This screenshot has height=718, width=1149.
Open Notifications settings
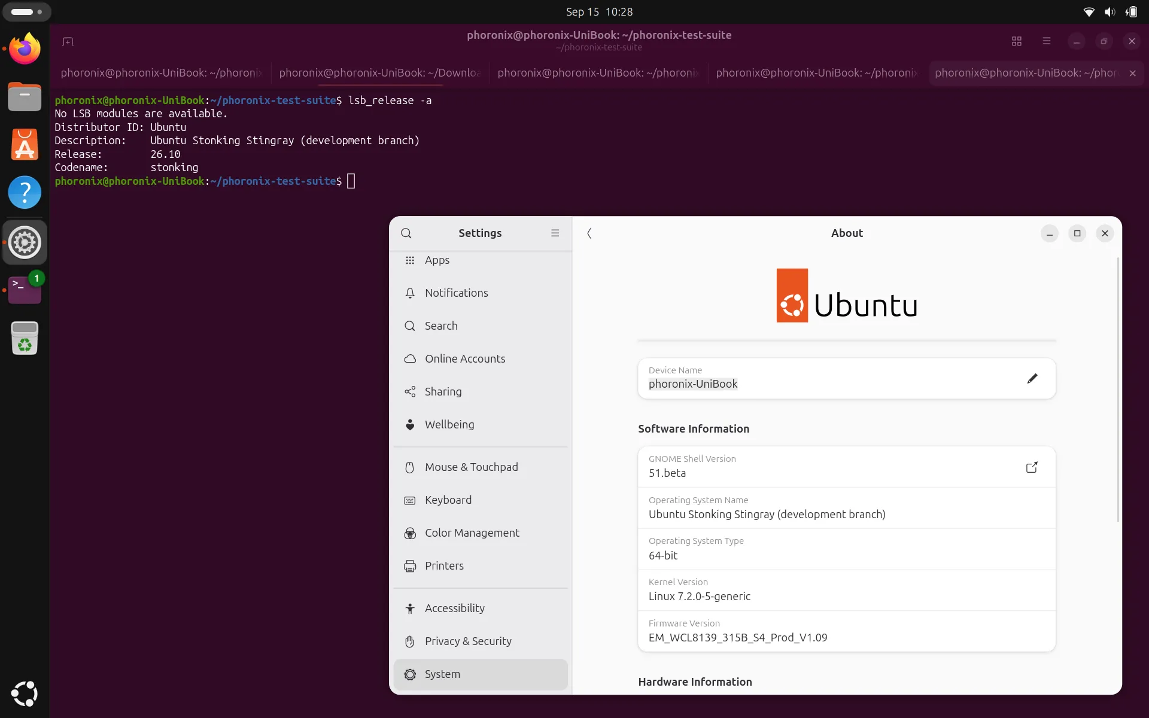click(x=481, y=293)
